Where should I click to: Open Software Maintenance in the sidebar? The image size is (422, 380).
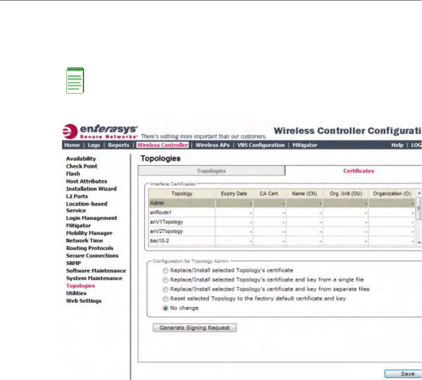pos(96,271)
